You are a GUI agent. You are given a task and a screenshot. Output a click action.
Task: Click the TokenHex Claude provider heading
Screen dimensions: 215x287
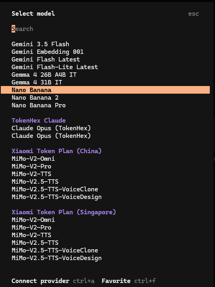pos(39,121)
